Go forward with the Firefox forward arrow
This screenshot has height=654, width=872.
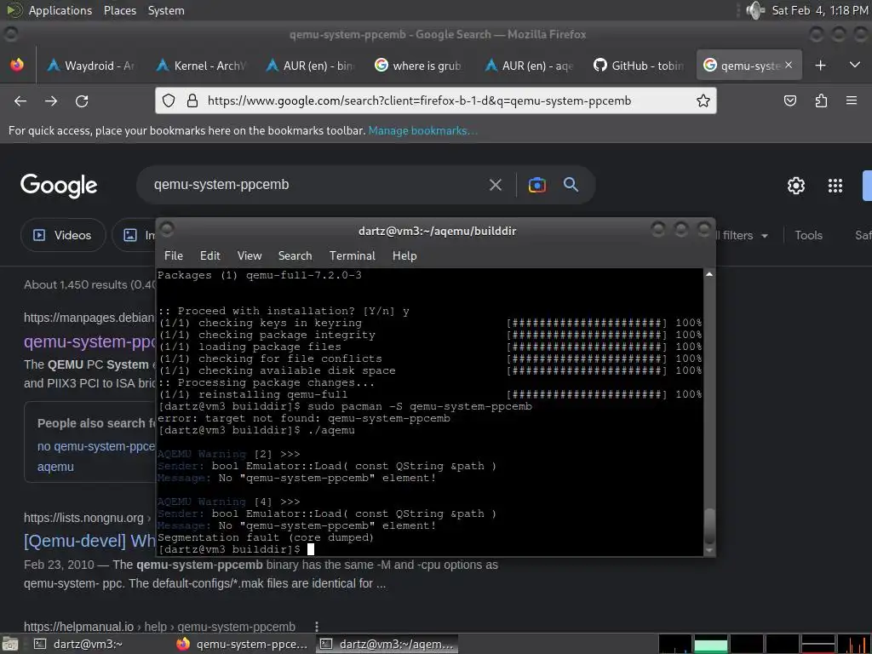pos(51,100)
